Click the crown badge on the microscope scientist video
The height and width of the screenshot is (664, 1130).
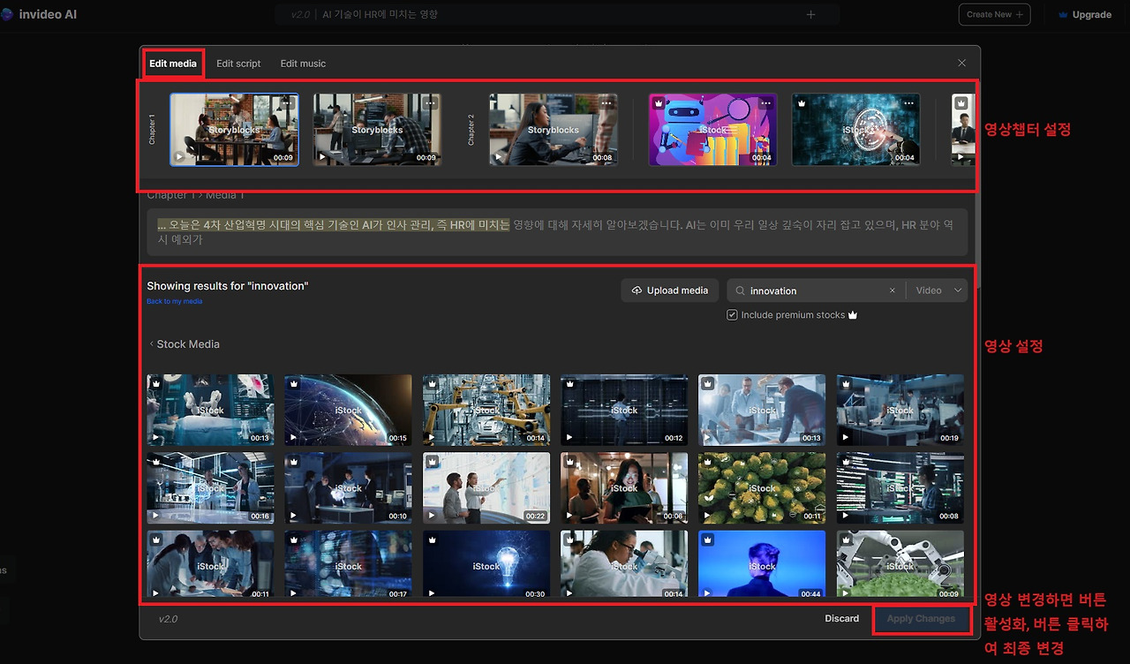pos(569,539)
